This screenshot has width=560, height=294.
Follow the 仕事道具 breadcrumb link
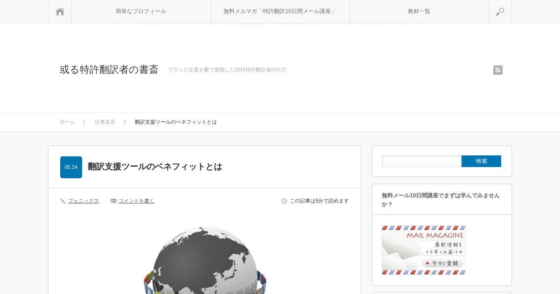[105, 122]
